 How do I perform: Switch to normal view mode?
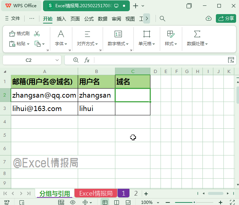(x=105, y=202)
